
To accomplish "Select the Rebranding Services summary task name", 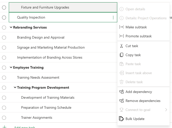I will 30,27.
